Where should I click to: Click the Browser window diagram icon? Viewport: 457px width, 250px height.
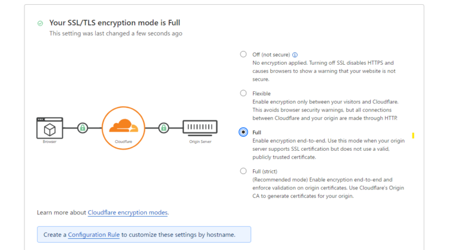[50, 128]
